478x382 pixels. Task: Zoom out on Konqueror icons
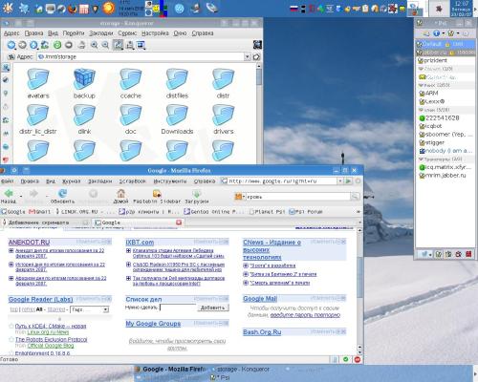coord(105,45)
